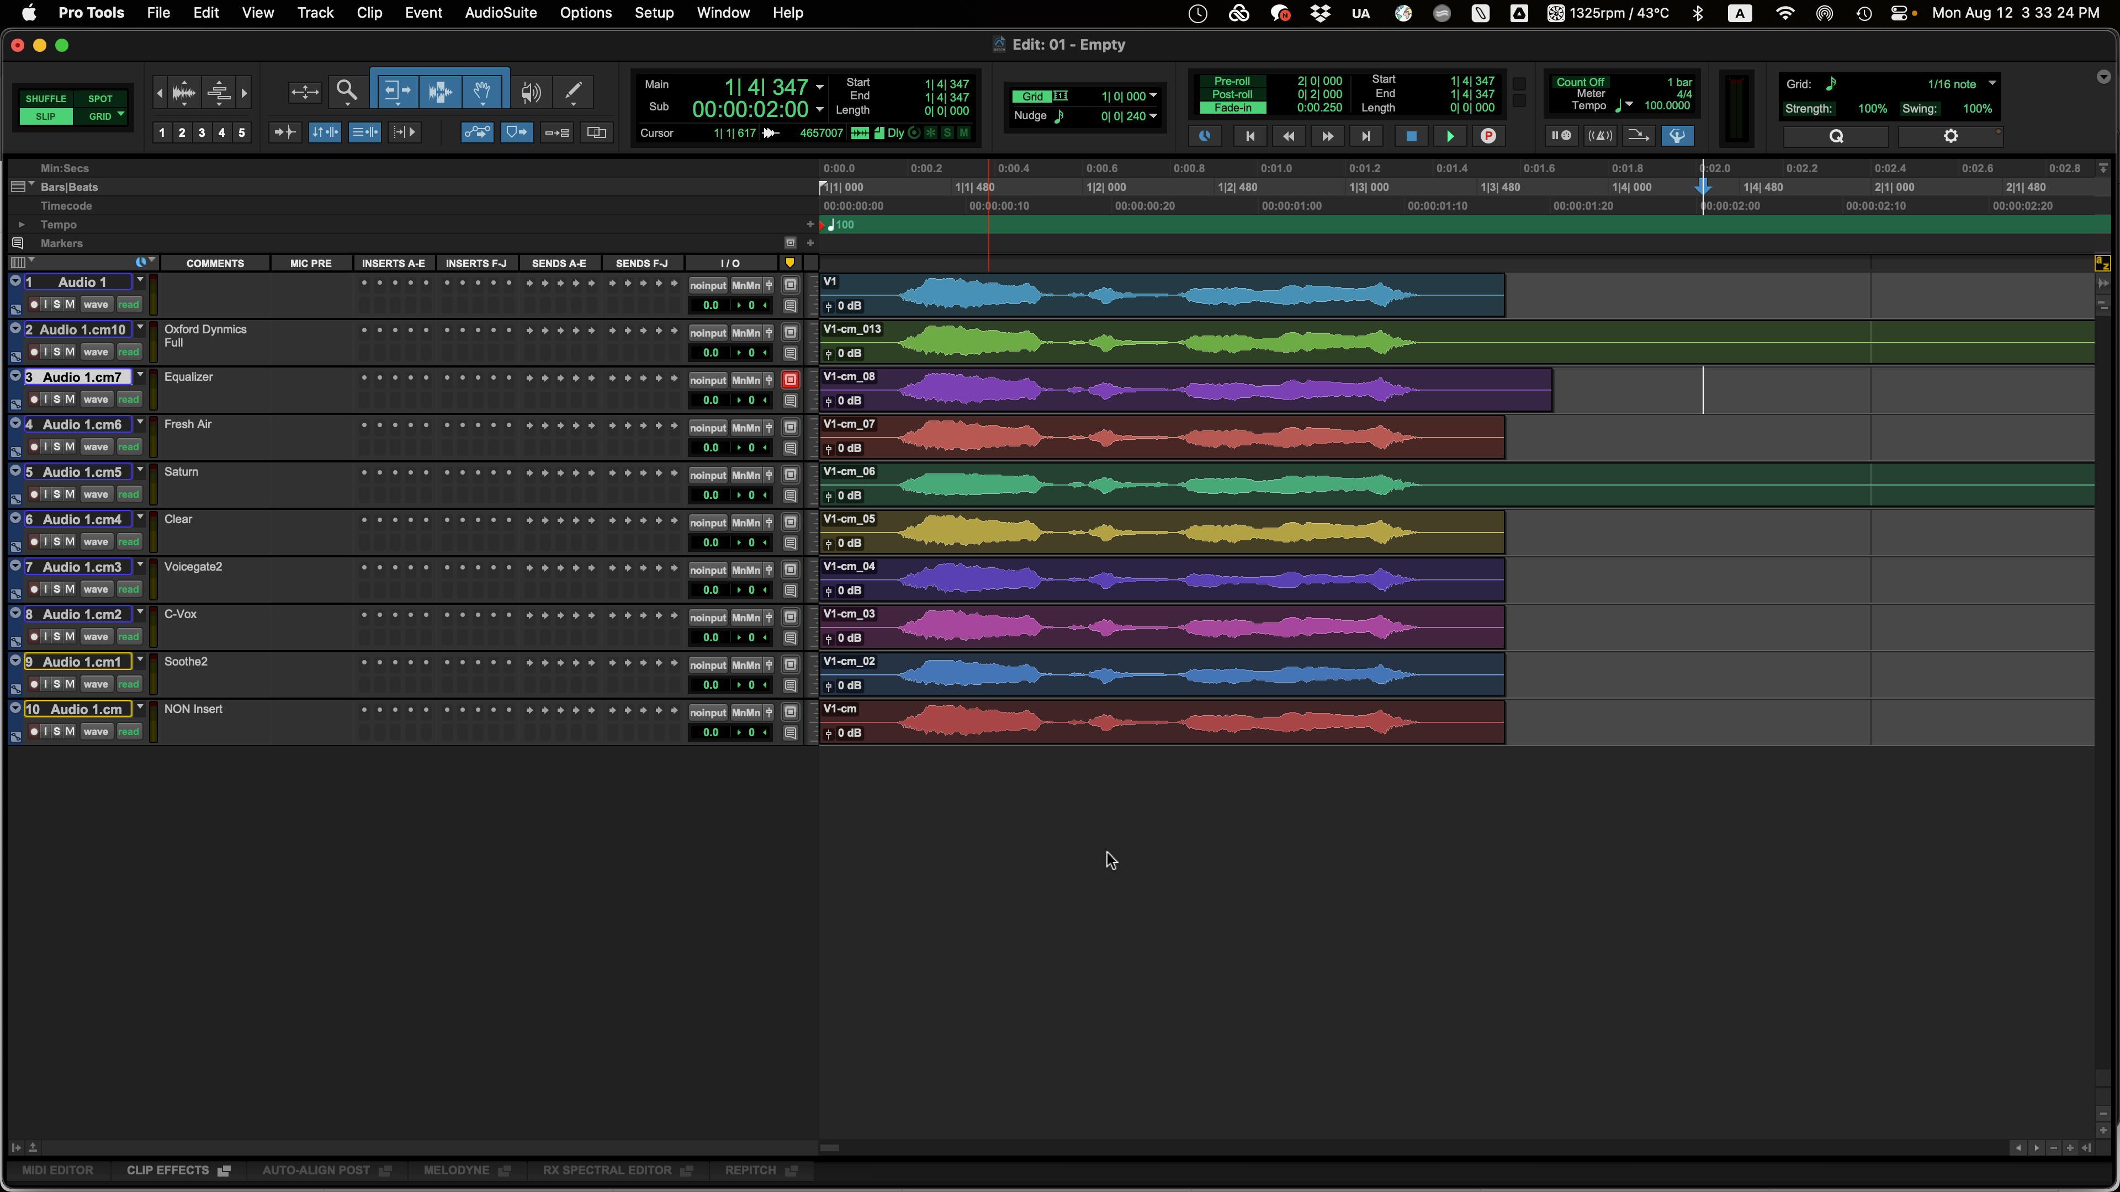Enable SPOT edit mode
Screen dimensions: 2120x1192
click(99, 99)
